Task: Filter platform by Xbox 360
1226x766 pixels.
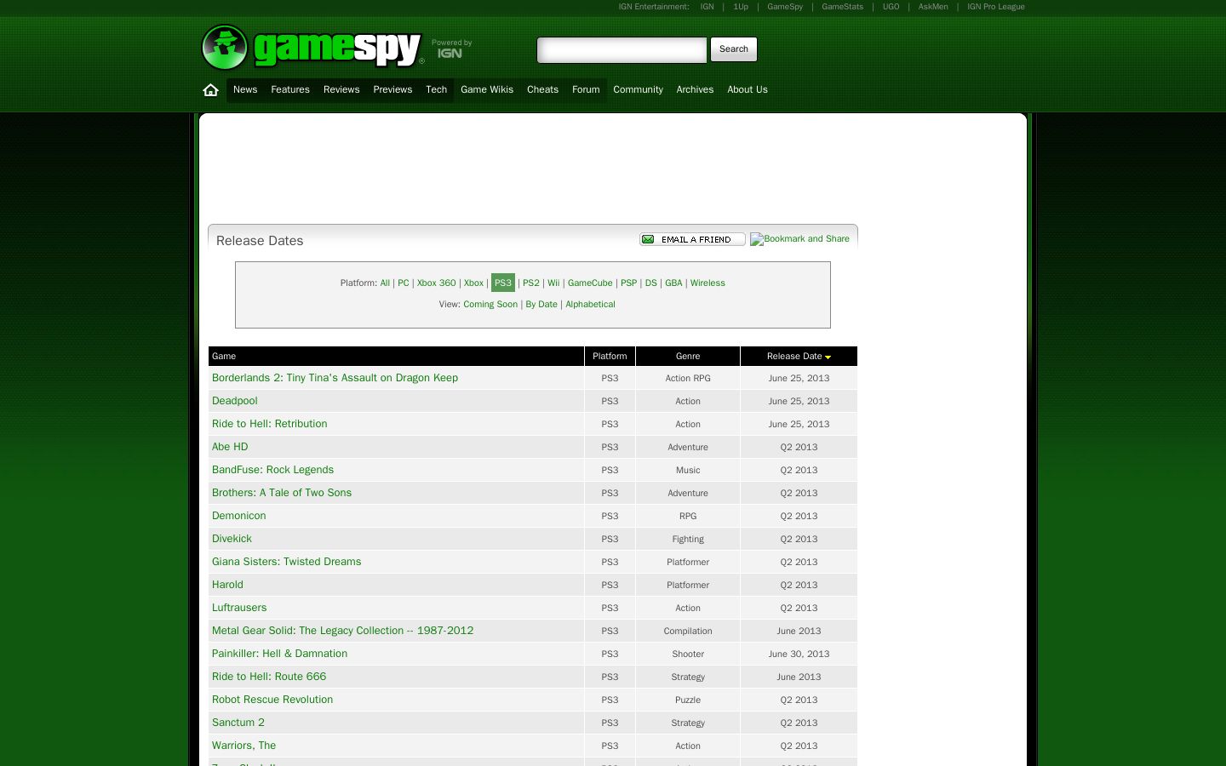Action: coord(437,283)
